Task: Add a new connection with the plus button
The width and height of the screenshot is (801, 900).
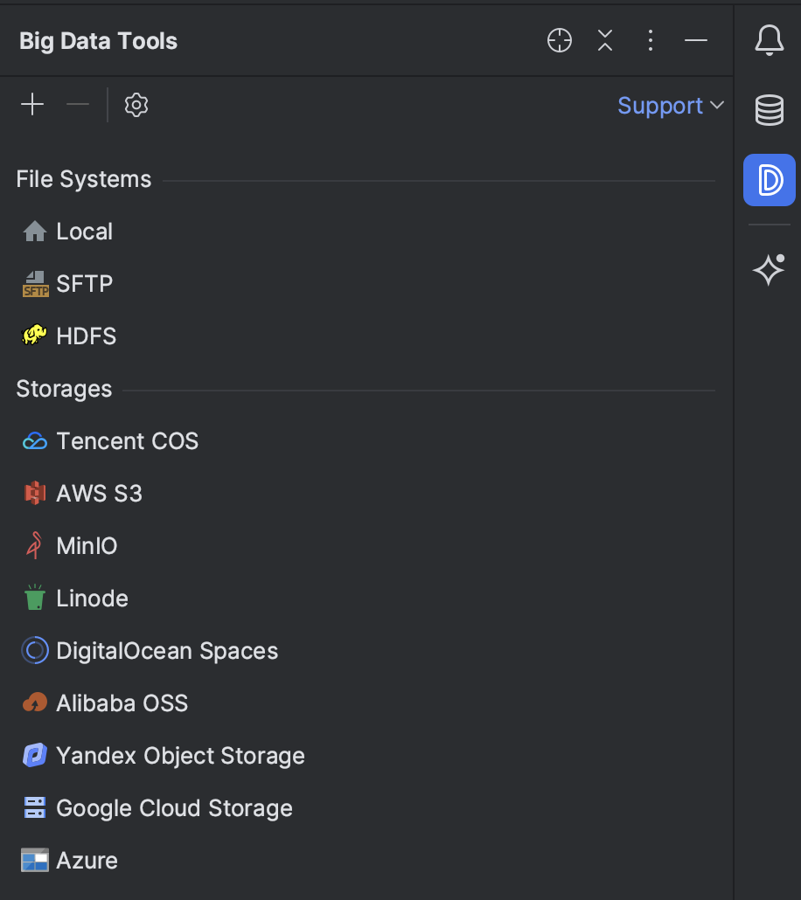Action: 31,104
